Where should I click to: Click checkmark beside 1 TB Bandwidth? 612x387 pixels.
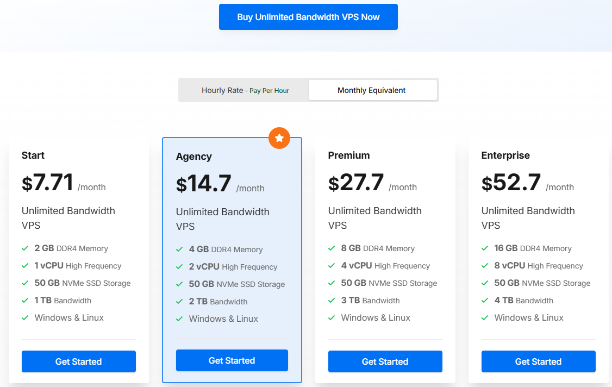[25, 301]
